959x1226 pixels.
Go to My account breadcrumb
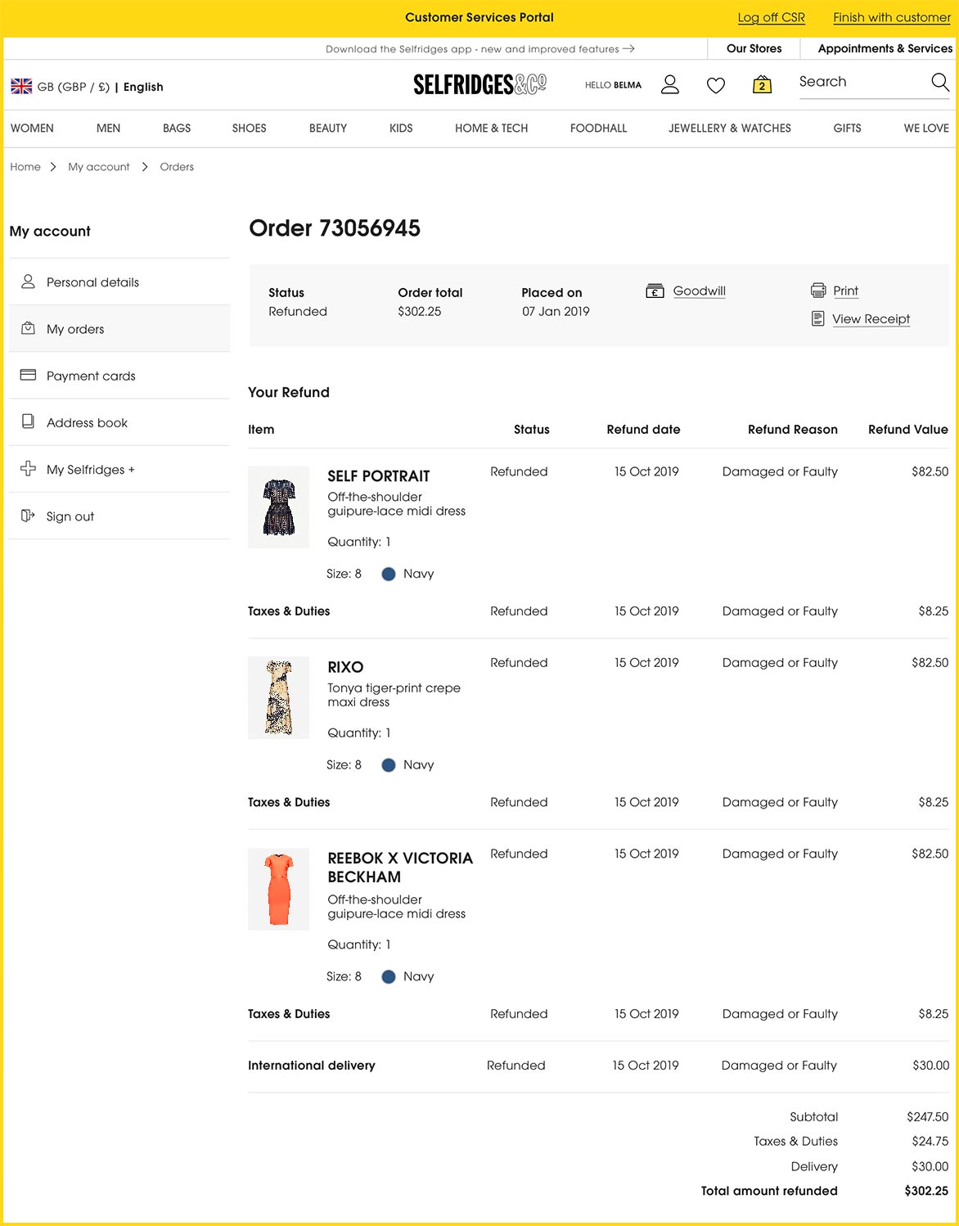click(x=98, y=167)
